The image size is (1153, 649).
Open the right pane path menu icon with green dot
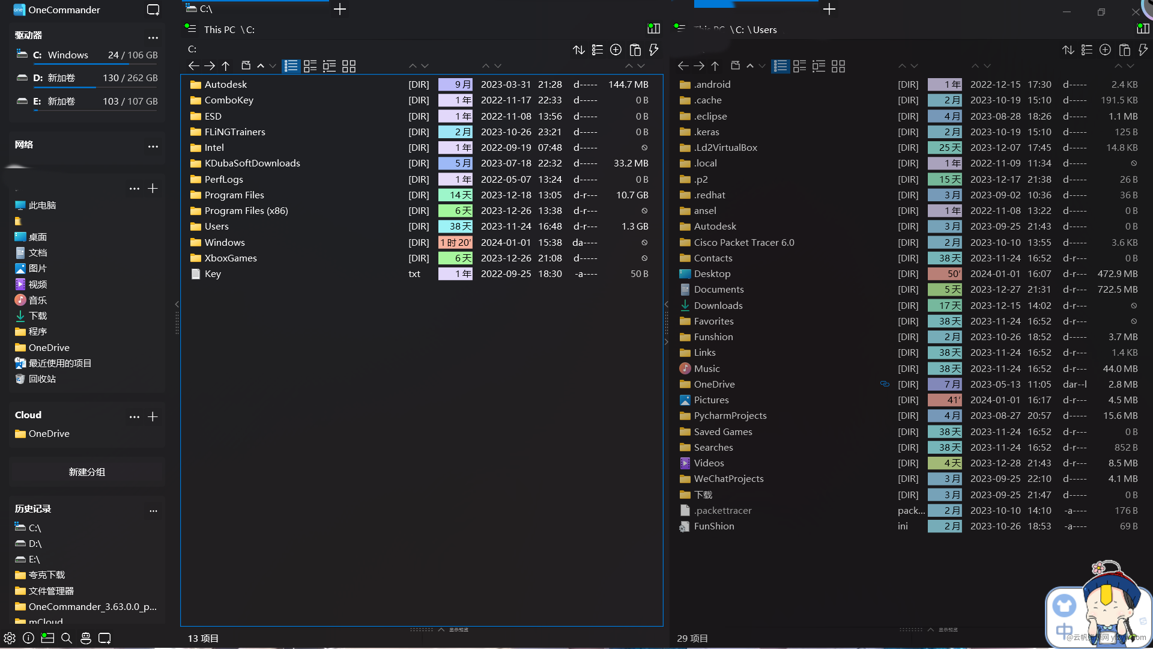680,28
